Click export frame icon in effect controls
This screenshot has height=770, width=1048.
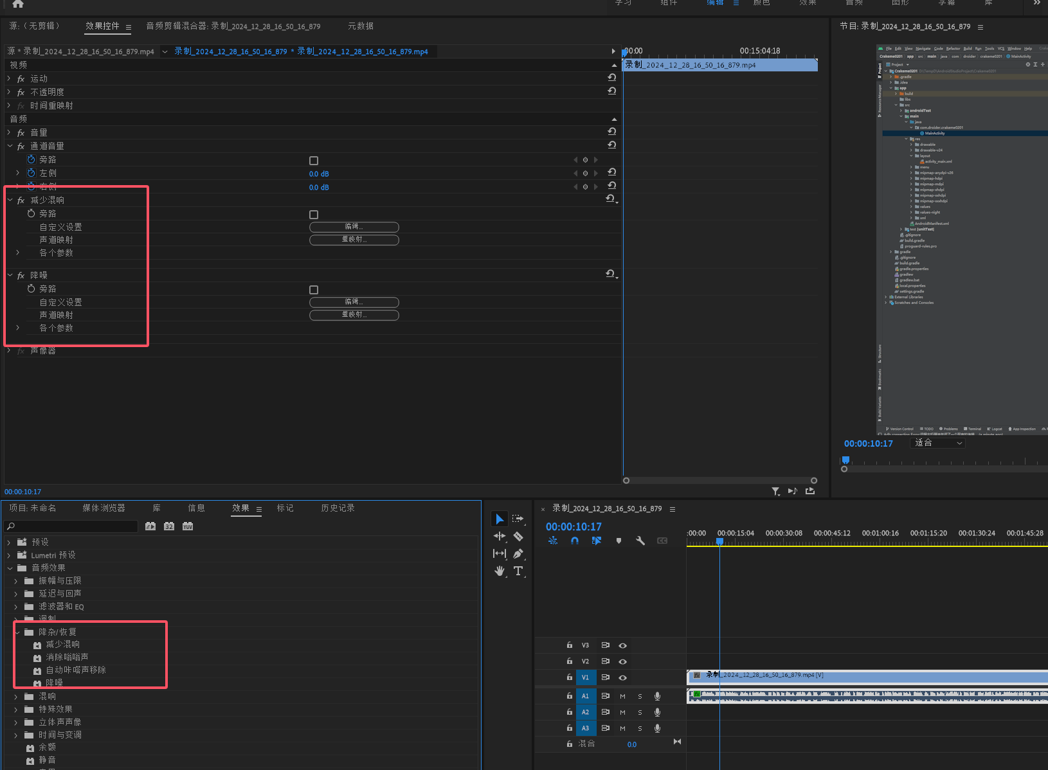click(x=810, y=491)
